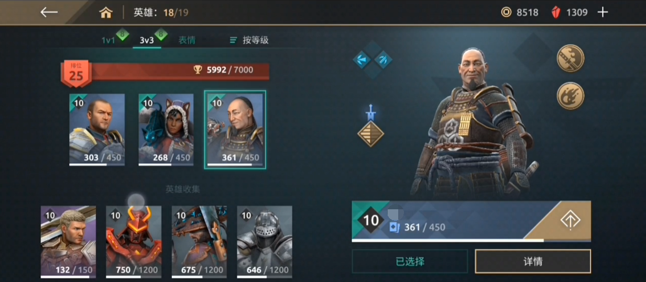Viewport: 646px width, 282px height.
Task: Select the hooded cat-ear hero card
Action: pyautogui.click(x=166, y=130)
